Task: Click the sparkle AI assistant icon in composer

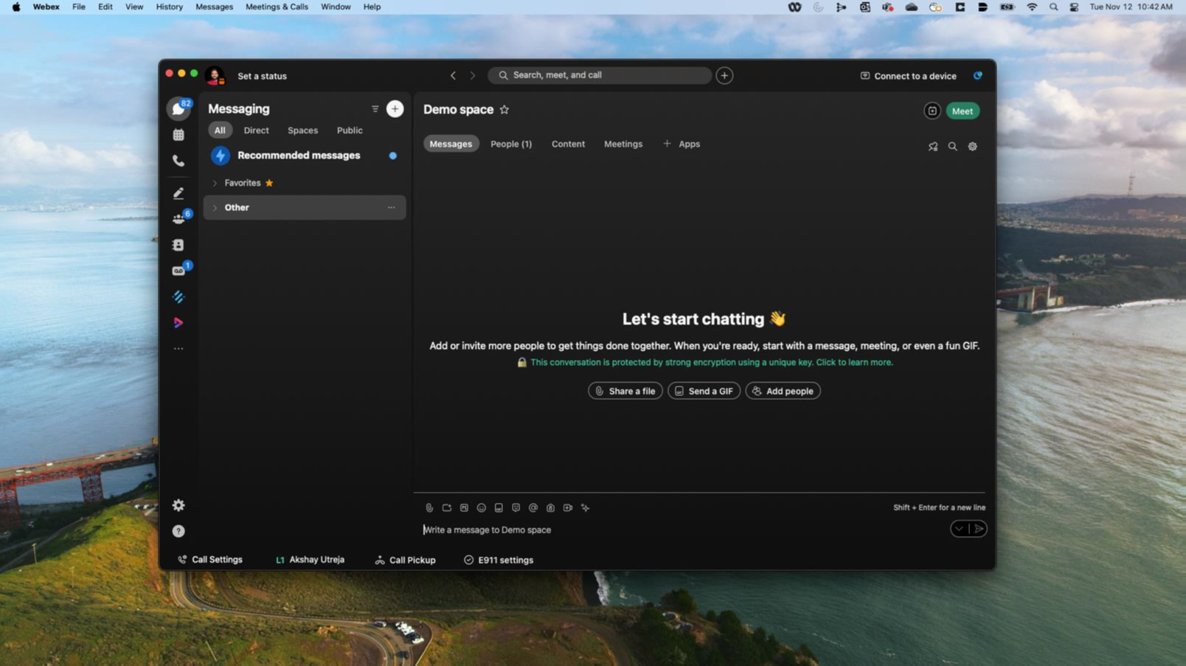Action: (586, 507)
